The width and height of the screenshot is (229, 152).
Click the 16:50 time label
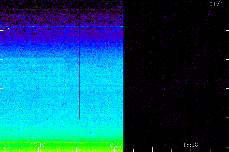point(191,145)
